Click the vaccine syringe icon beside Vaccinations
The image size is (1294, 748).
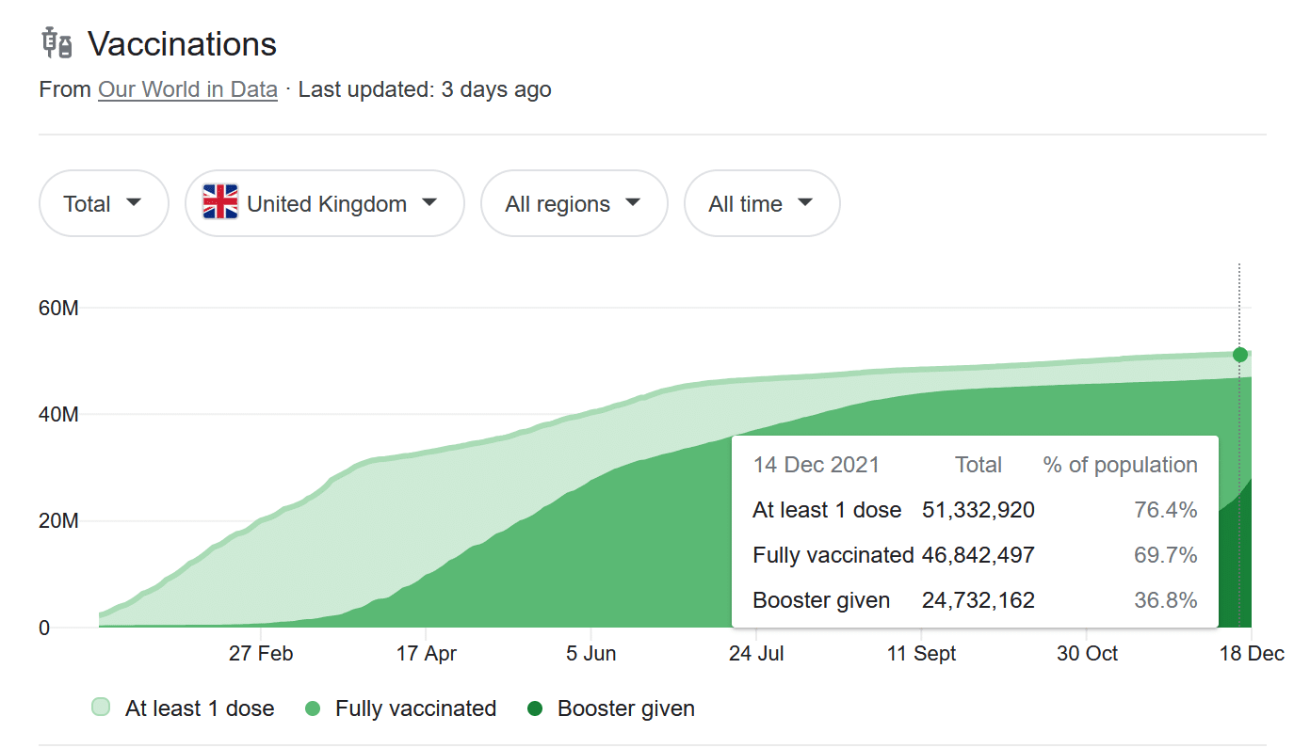coord(57,43)
